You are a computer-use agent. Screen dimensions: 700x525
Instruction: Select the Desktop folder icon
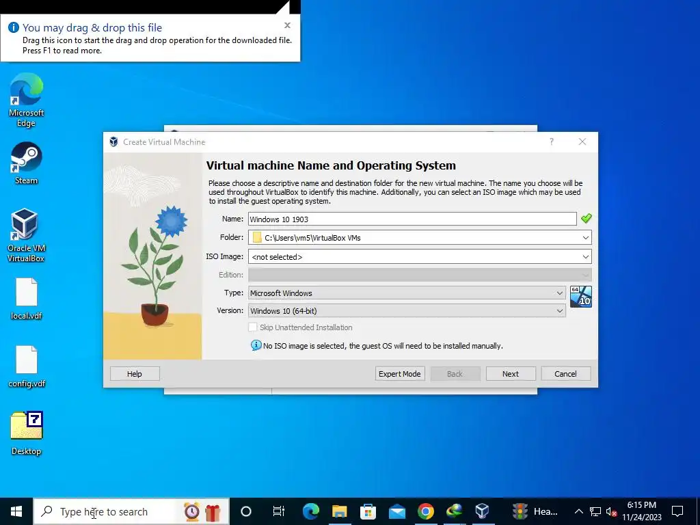27,433
